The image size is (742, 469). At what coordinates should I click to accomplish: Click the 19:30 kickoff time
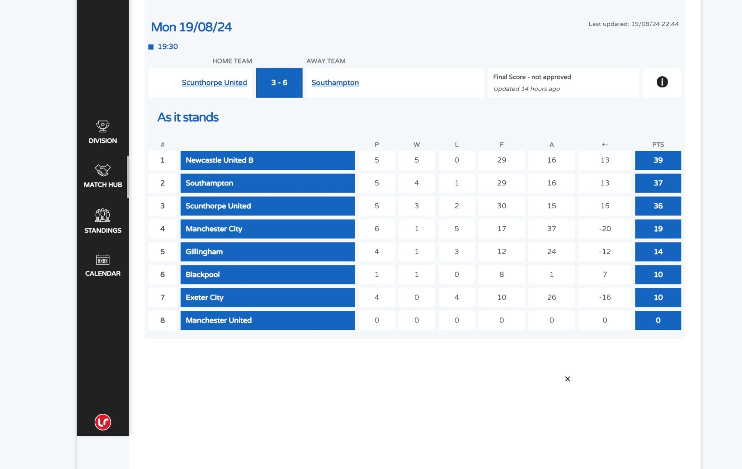[168, 46]
